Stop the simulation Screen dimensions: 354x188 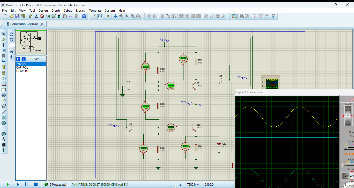(x=36, y=184)
